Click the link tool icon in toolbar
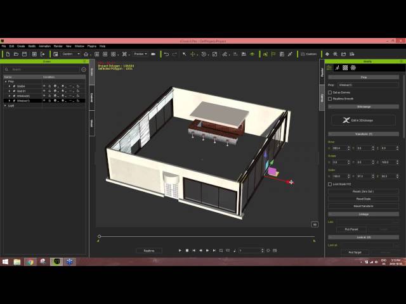The height and width of the screenshot is (304, 406). pyautogui.click(x=225, y=54)
